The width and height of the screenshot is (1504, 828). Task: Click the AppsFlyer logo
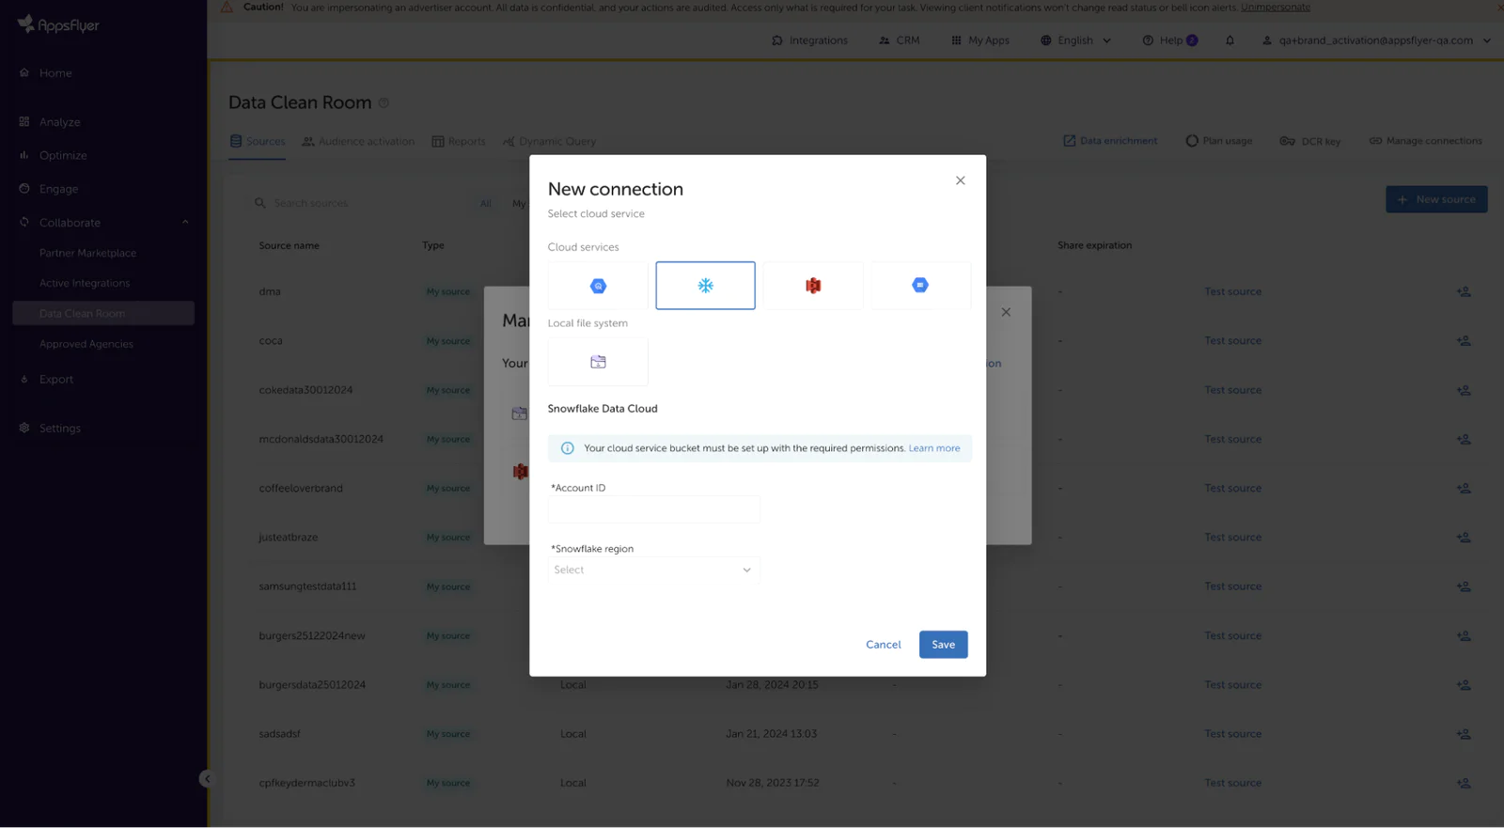pos(58,25)
